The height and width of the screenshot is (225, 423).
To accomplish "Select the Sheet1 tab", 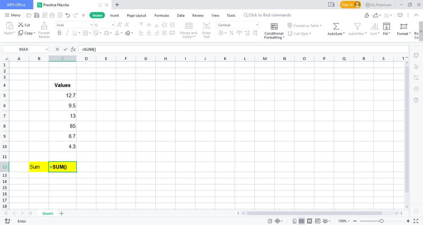I will 48,213.
